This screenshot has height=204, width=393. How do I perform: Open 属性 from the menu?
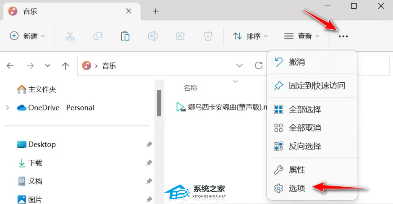tap(312, 170)
